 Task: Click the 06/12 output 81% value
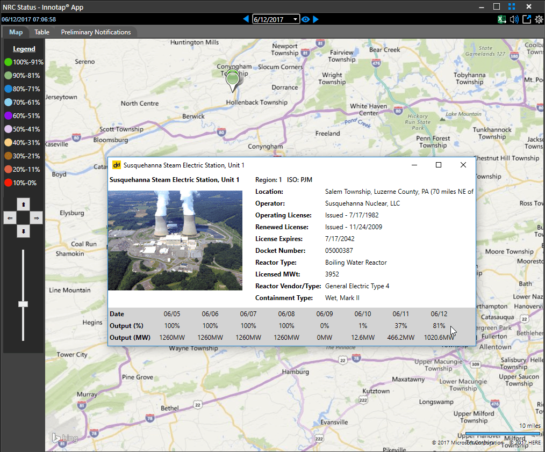coord(439,326)
